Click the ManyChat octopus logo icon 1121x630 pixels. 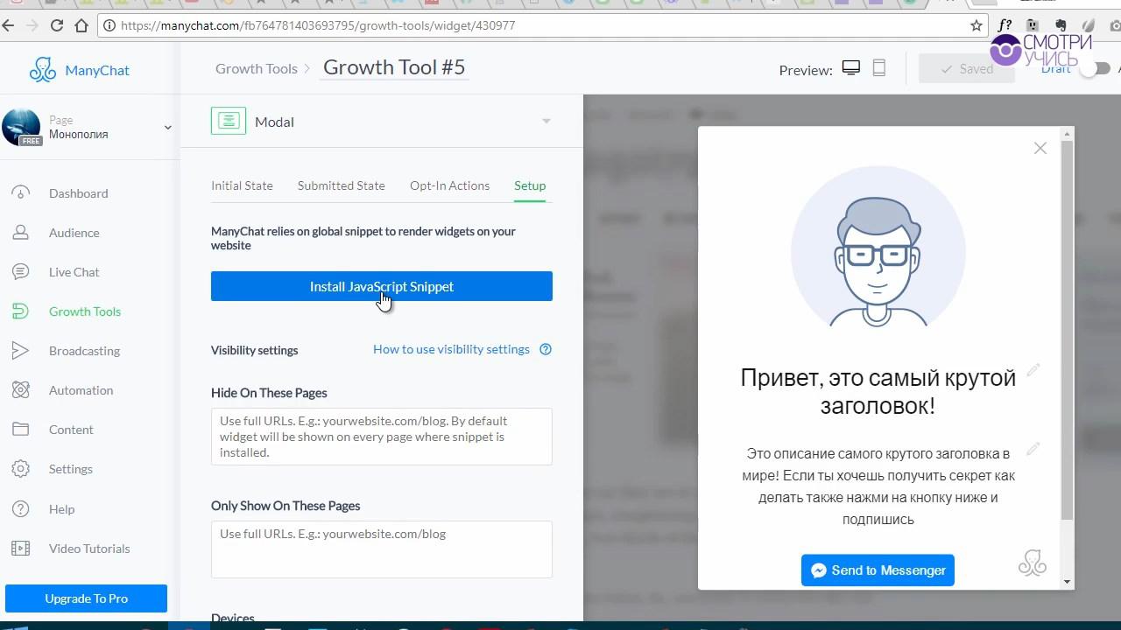click(x=42, y=70)
